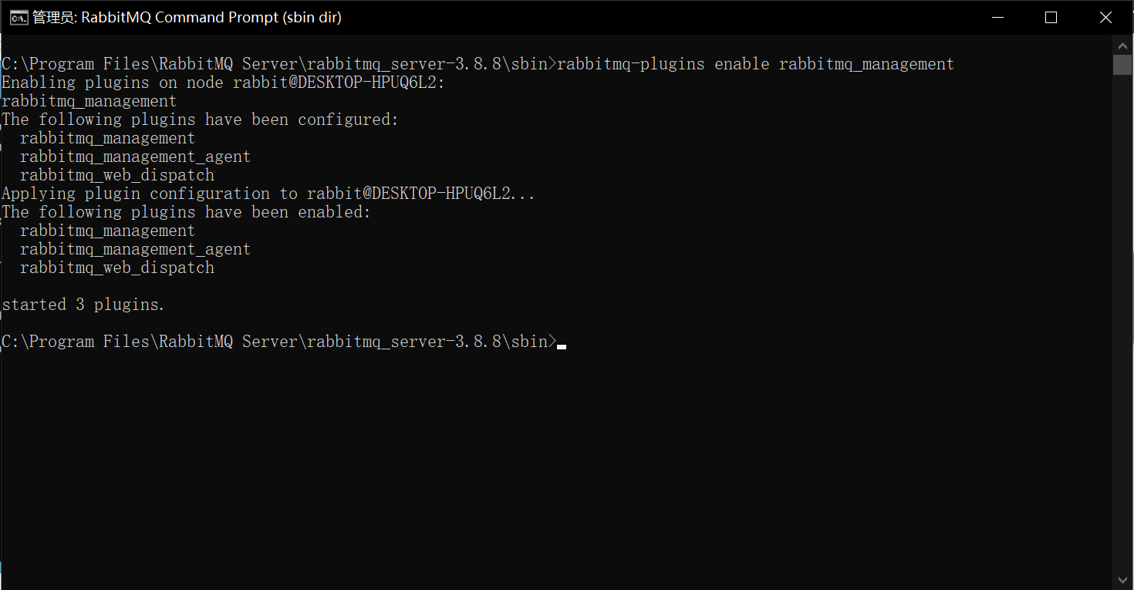Click rabbitmq_web_dispatch in the enabled list
Screen dimensions: 1134x590
coord(117,268)
